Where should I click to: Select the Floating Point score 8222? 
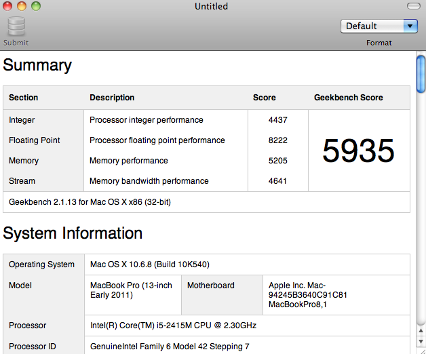pyautogui.click(x=277, y=140)
